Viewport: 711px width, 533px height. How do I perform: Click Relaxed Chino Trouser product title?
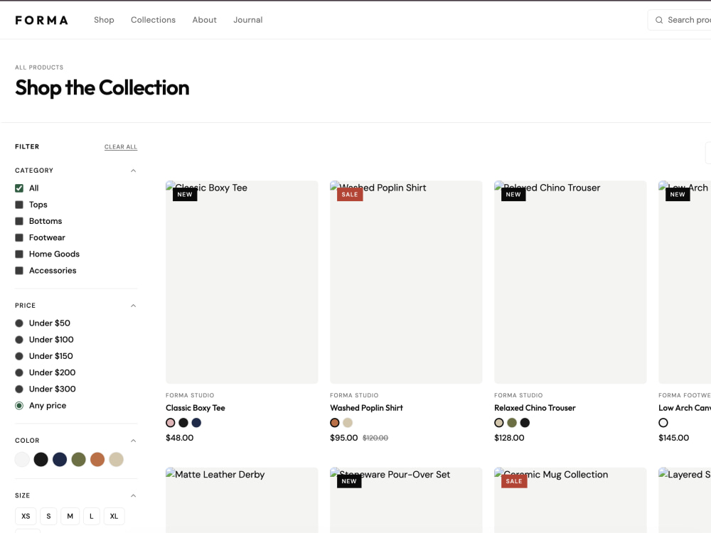tap(535, 408)
